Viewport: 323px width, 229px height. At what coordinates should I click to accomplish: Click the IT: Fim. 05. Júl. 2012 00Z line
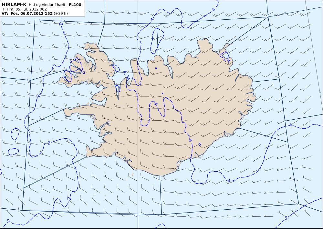(x=24, y=9)
